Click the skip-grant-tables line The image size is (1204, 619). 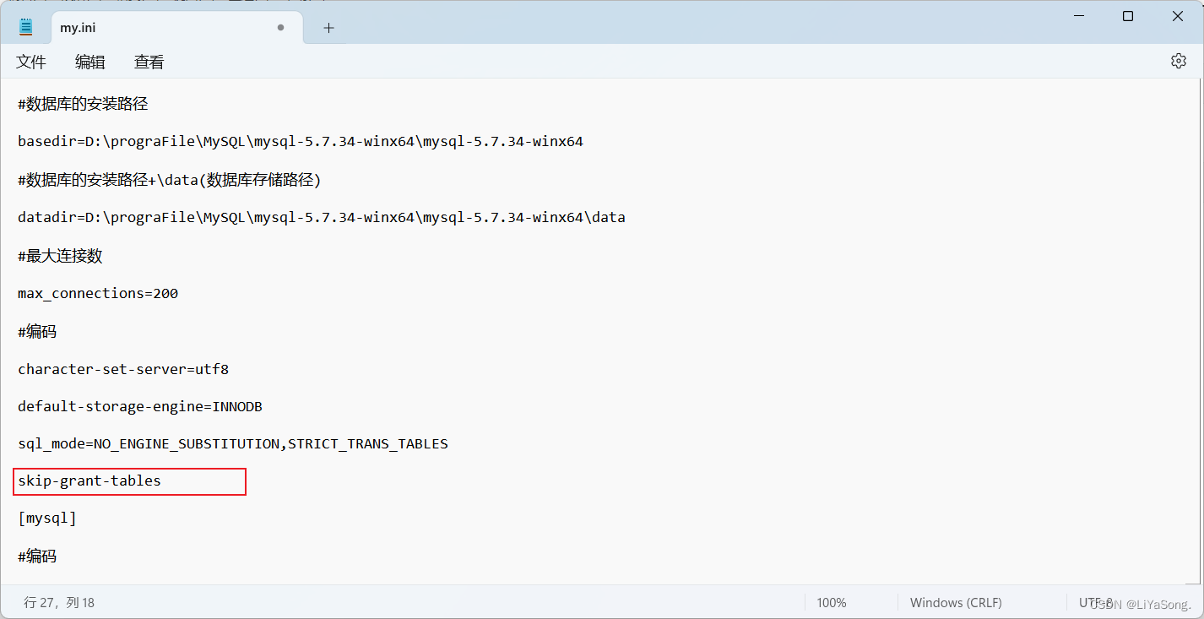click(89, 481)
